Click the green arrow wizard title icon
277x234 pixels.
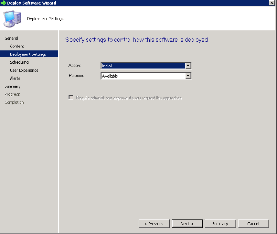tap(3, 3)
